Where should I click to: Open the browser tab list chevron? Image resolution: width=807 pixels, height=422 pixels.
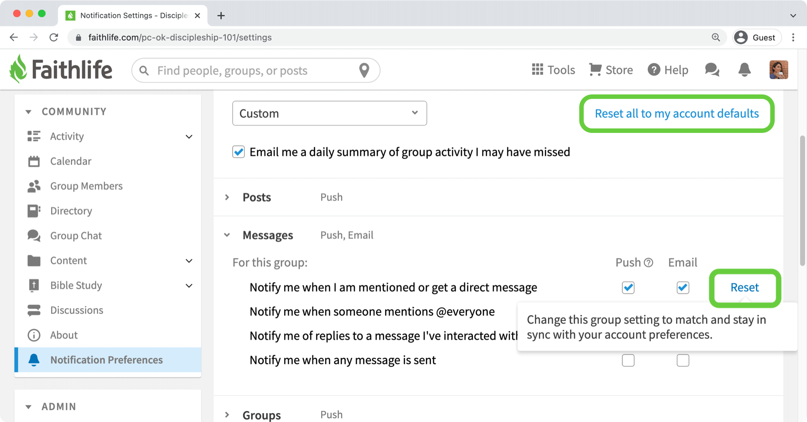click(x=793, y=16)
